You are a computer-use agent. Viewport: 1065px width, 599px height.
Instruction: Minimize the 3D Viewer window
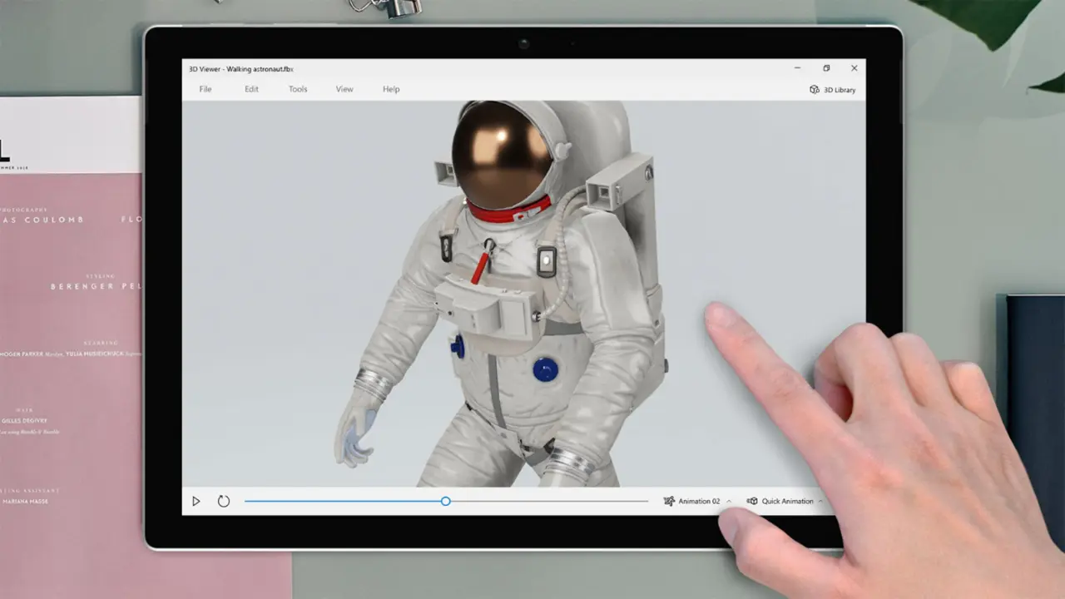(798, 68)
